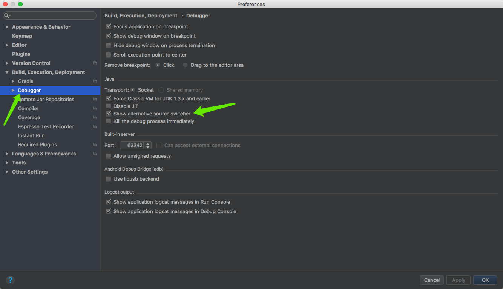The image size is (503, 289).
Task: Click Build, Execution, Deployment breadcrumb
Action: [x=141, y=15]
